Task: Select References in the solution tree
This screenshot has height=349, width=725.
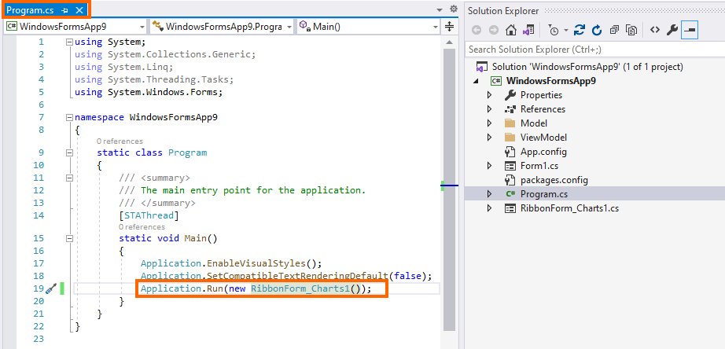Action: tap(543, 109)
